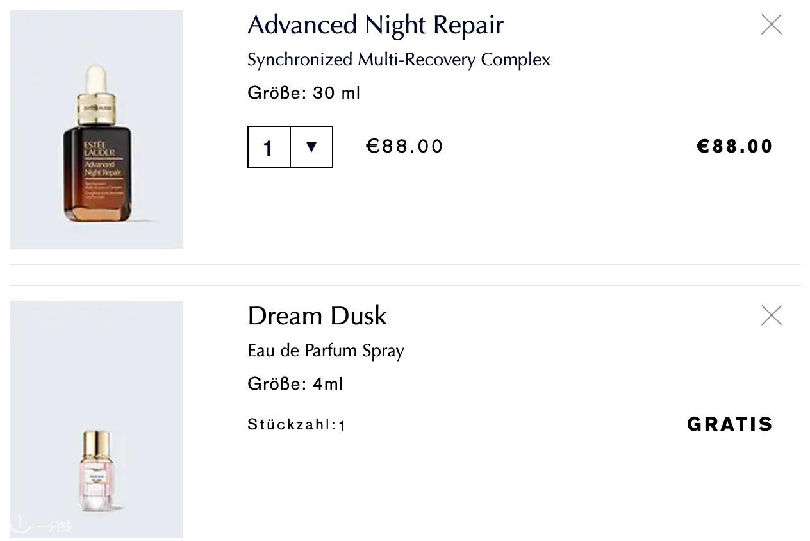The height and width of the screenshot is (541, 810).
Task: Remove Advanced Night Repair with its X icon
Action: pyautogui.click(x=772, y=25)
